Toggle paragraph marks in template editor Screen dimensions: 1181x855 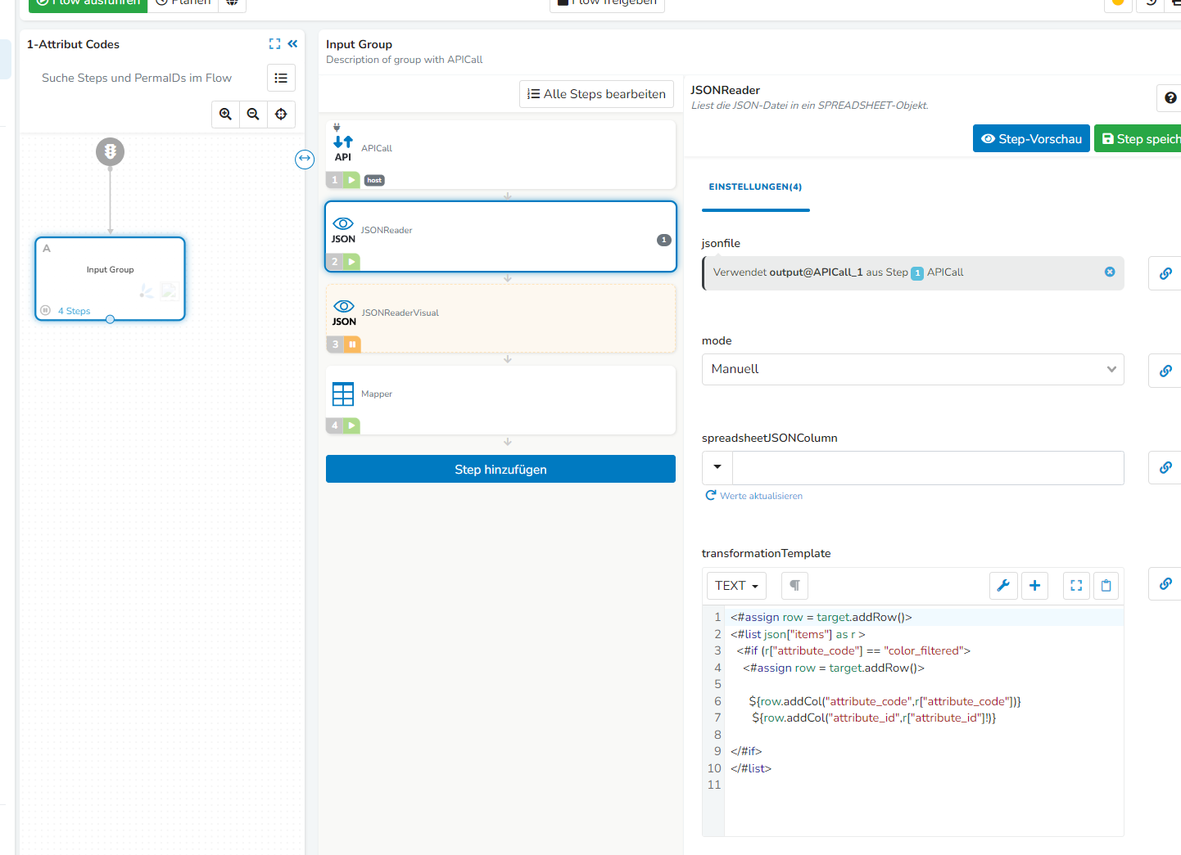click(x=794, y=586)
